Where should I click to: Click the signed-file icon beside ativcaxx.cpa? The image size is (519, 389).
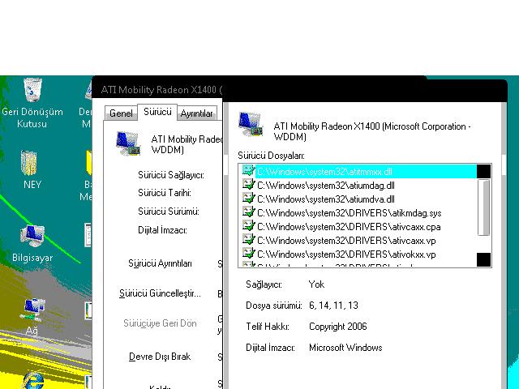249,227
